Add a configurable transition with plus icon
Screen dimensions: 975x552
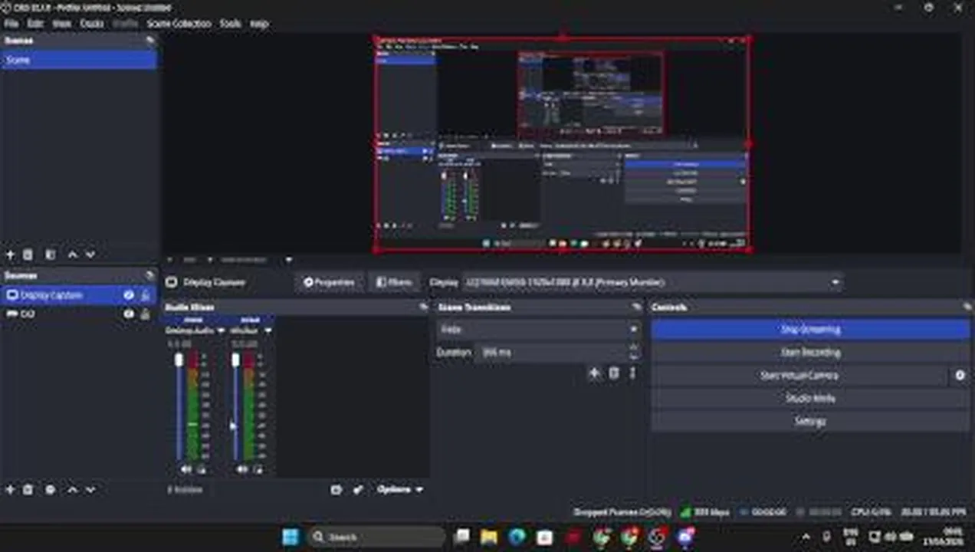click(594, 373)
